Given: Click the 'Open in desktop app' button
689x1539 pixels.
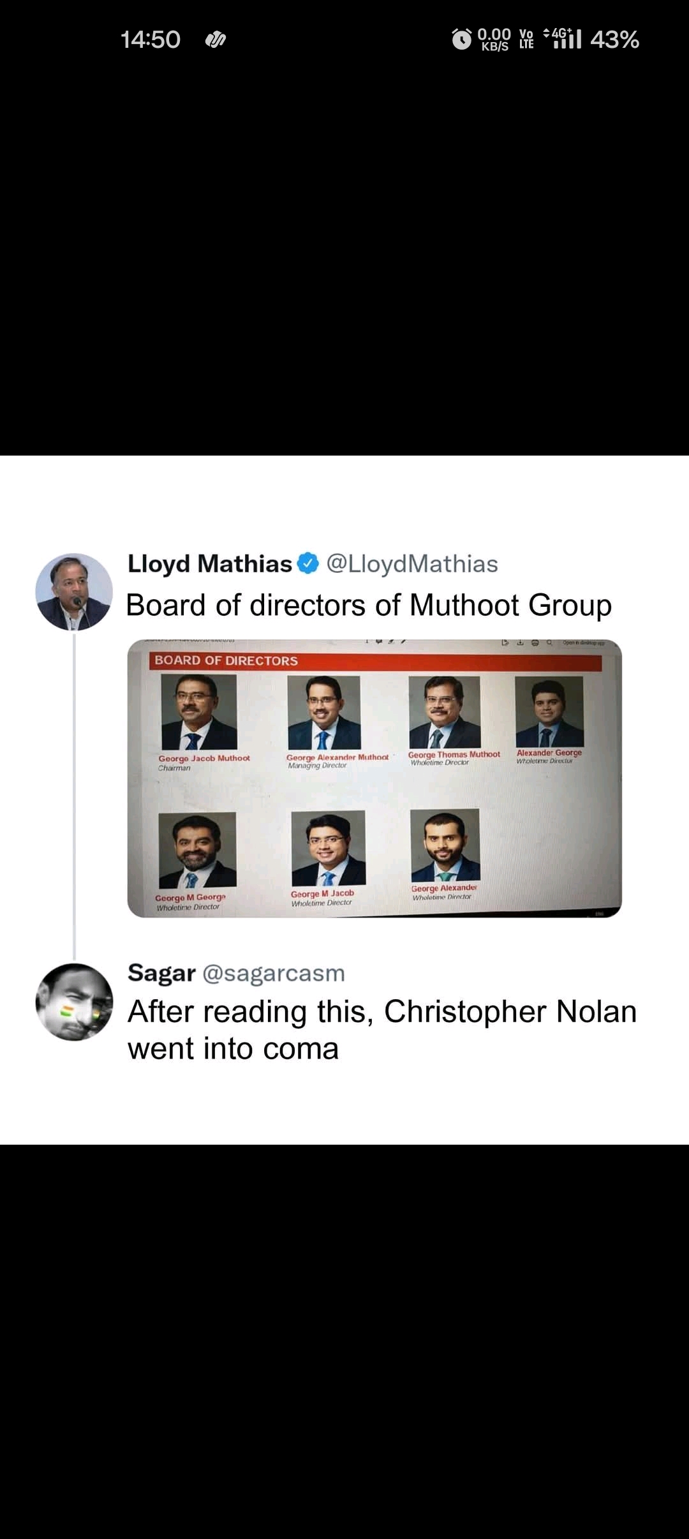Looking at the screenshot, I should coord(583,643).
